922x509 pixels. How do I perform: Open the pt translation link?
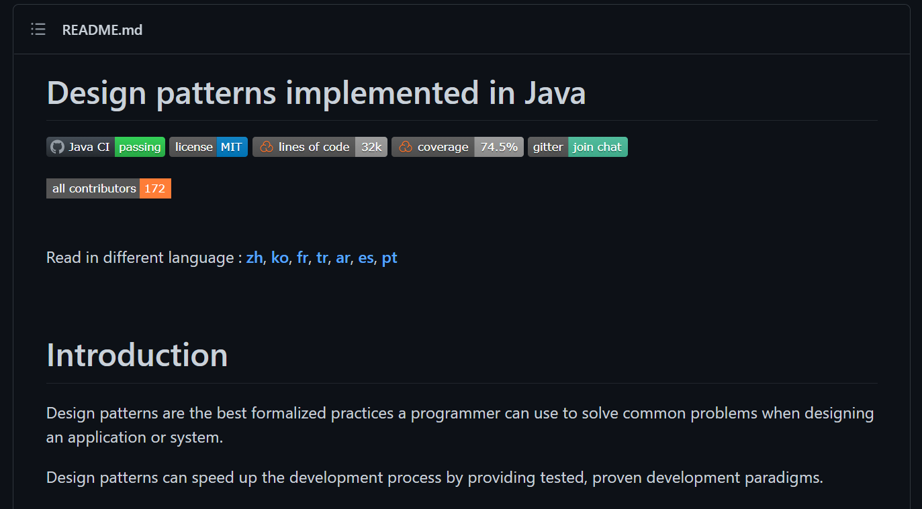[389, 258]
